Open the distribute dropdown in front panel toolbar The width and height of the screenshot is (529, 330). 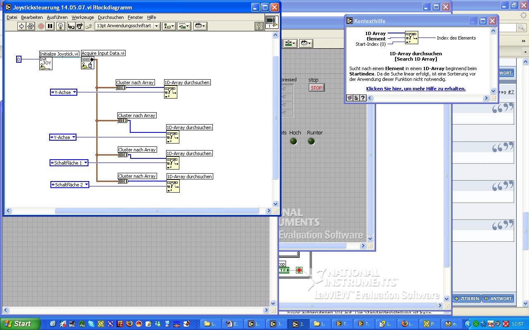[x=290, y=43]
